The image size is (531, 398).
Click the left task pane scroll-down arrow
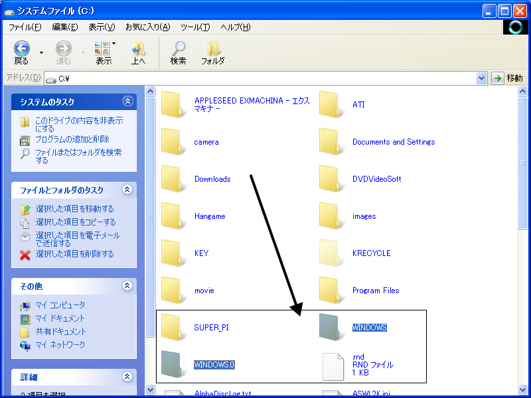pos(150,389)
